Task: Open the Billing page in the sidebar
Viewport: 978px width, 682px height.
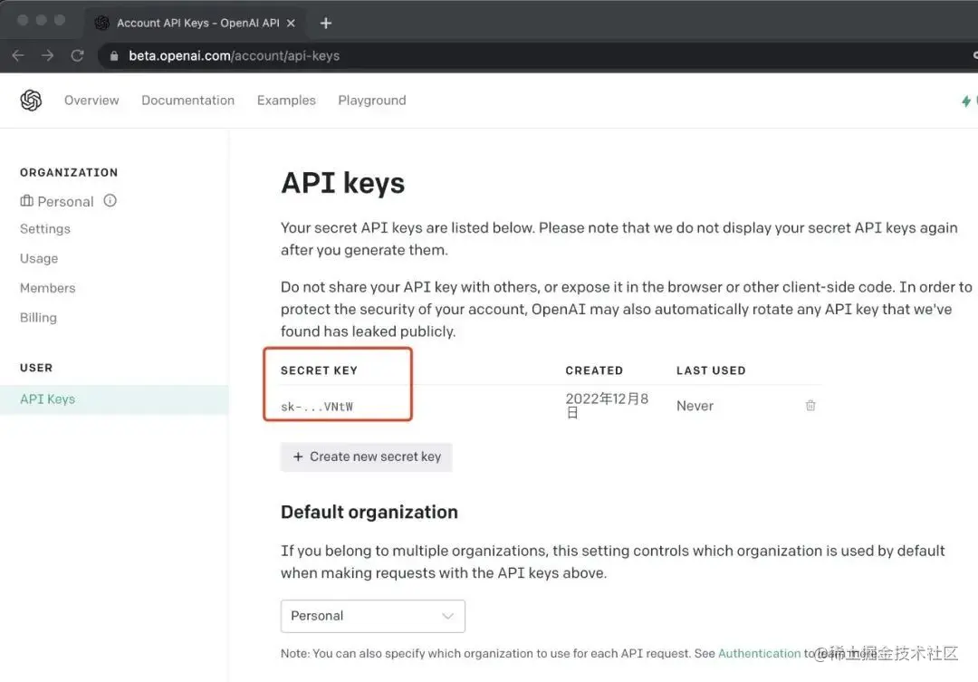Action: pos(38,318)
